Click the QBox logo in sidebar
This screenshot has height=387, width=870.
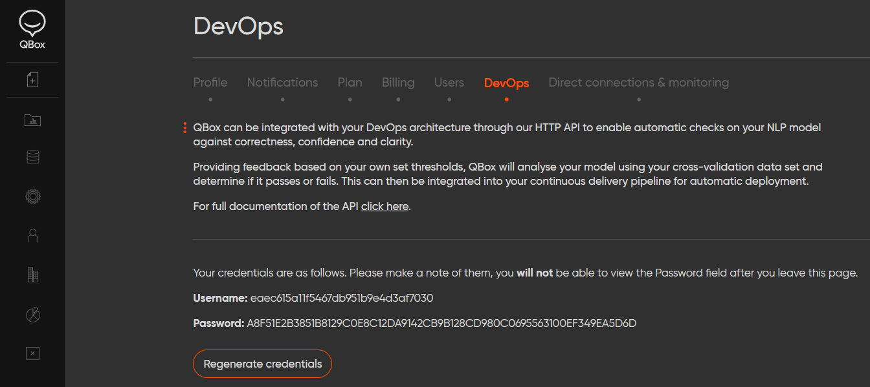[x=32, y=30]
